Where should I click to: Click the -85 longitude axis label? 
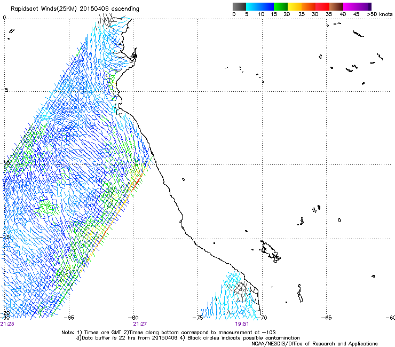69,318
